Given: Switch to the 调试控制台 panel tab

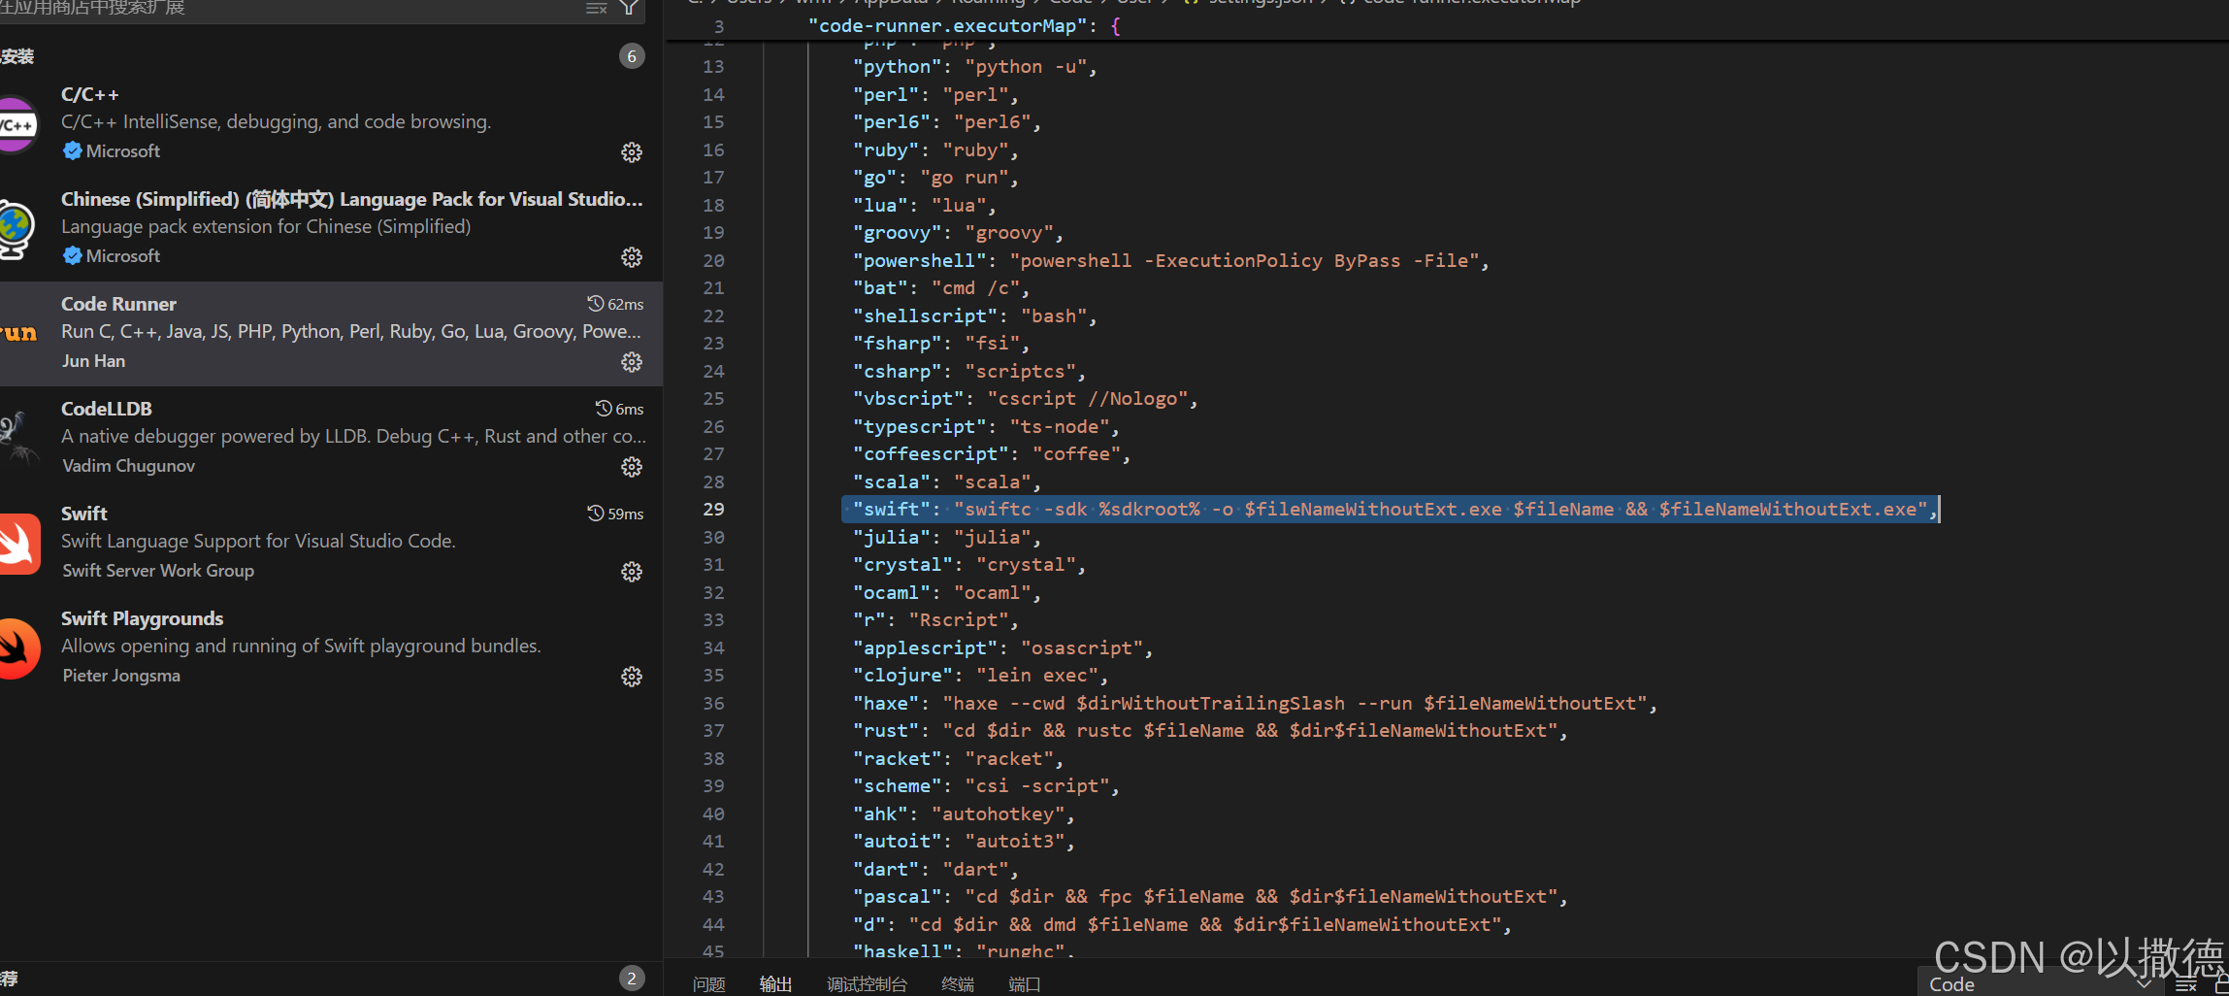Looking at the screenshot, I should 867,984.
